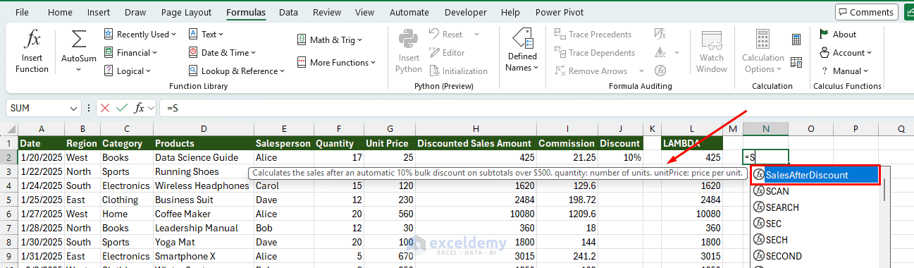Click the fx icon in the formula bar
The width and height of the screenshot is (914, 268).
[x=140, y=108]
